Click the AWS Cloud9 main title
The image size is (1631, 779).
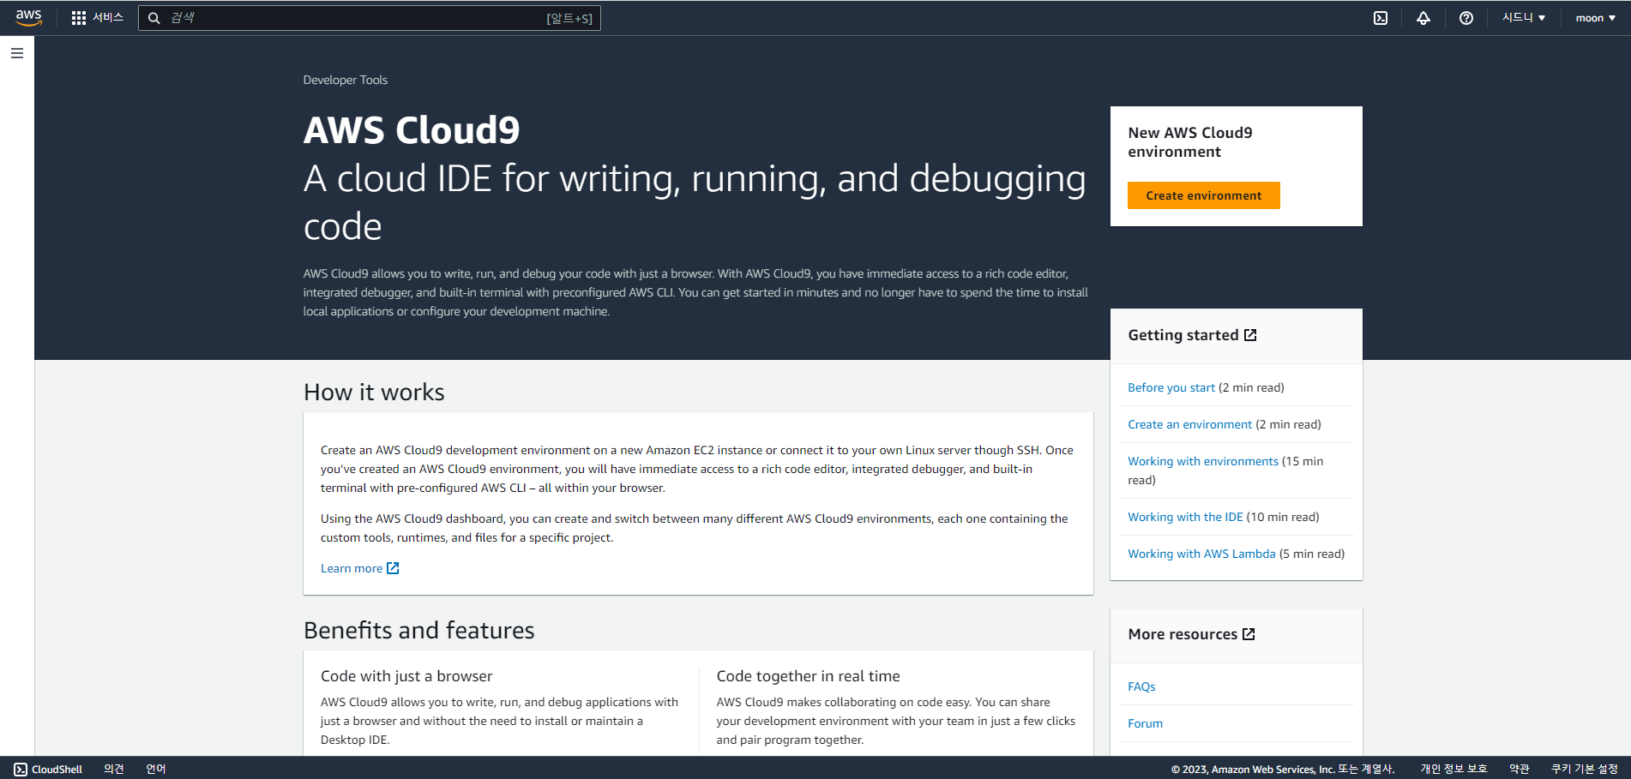412,130
